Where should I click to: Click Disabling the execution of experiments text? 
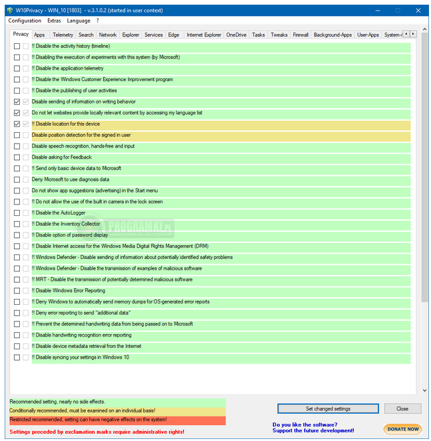106,57
